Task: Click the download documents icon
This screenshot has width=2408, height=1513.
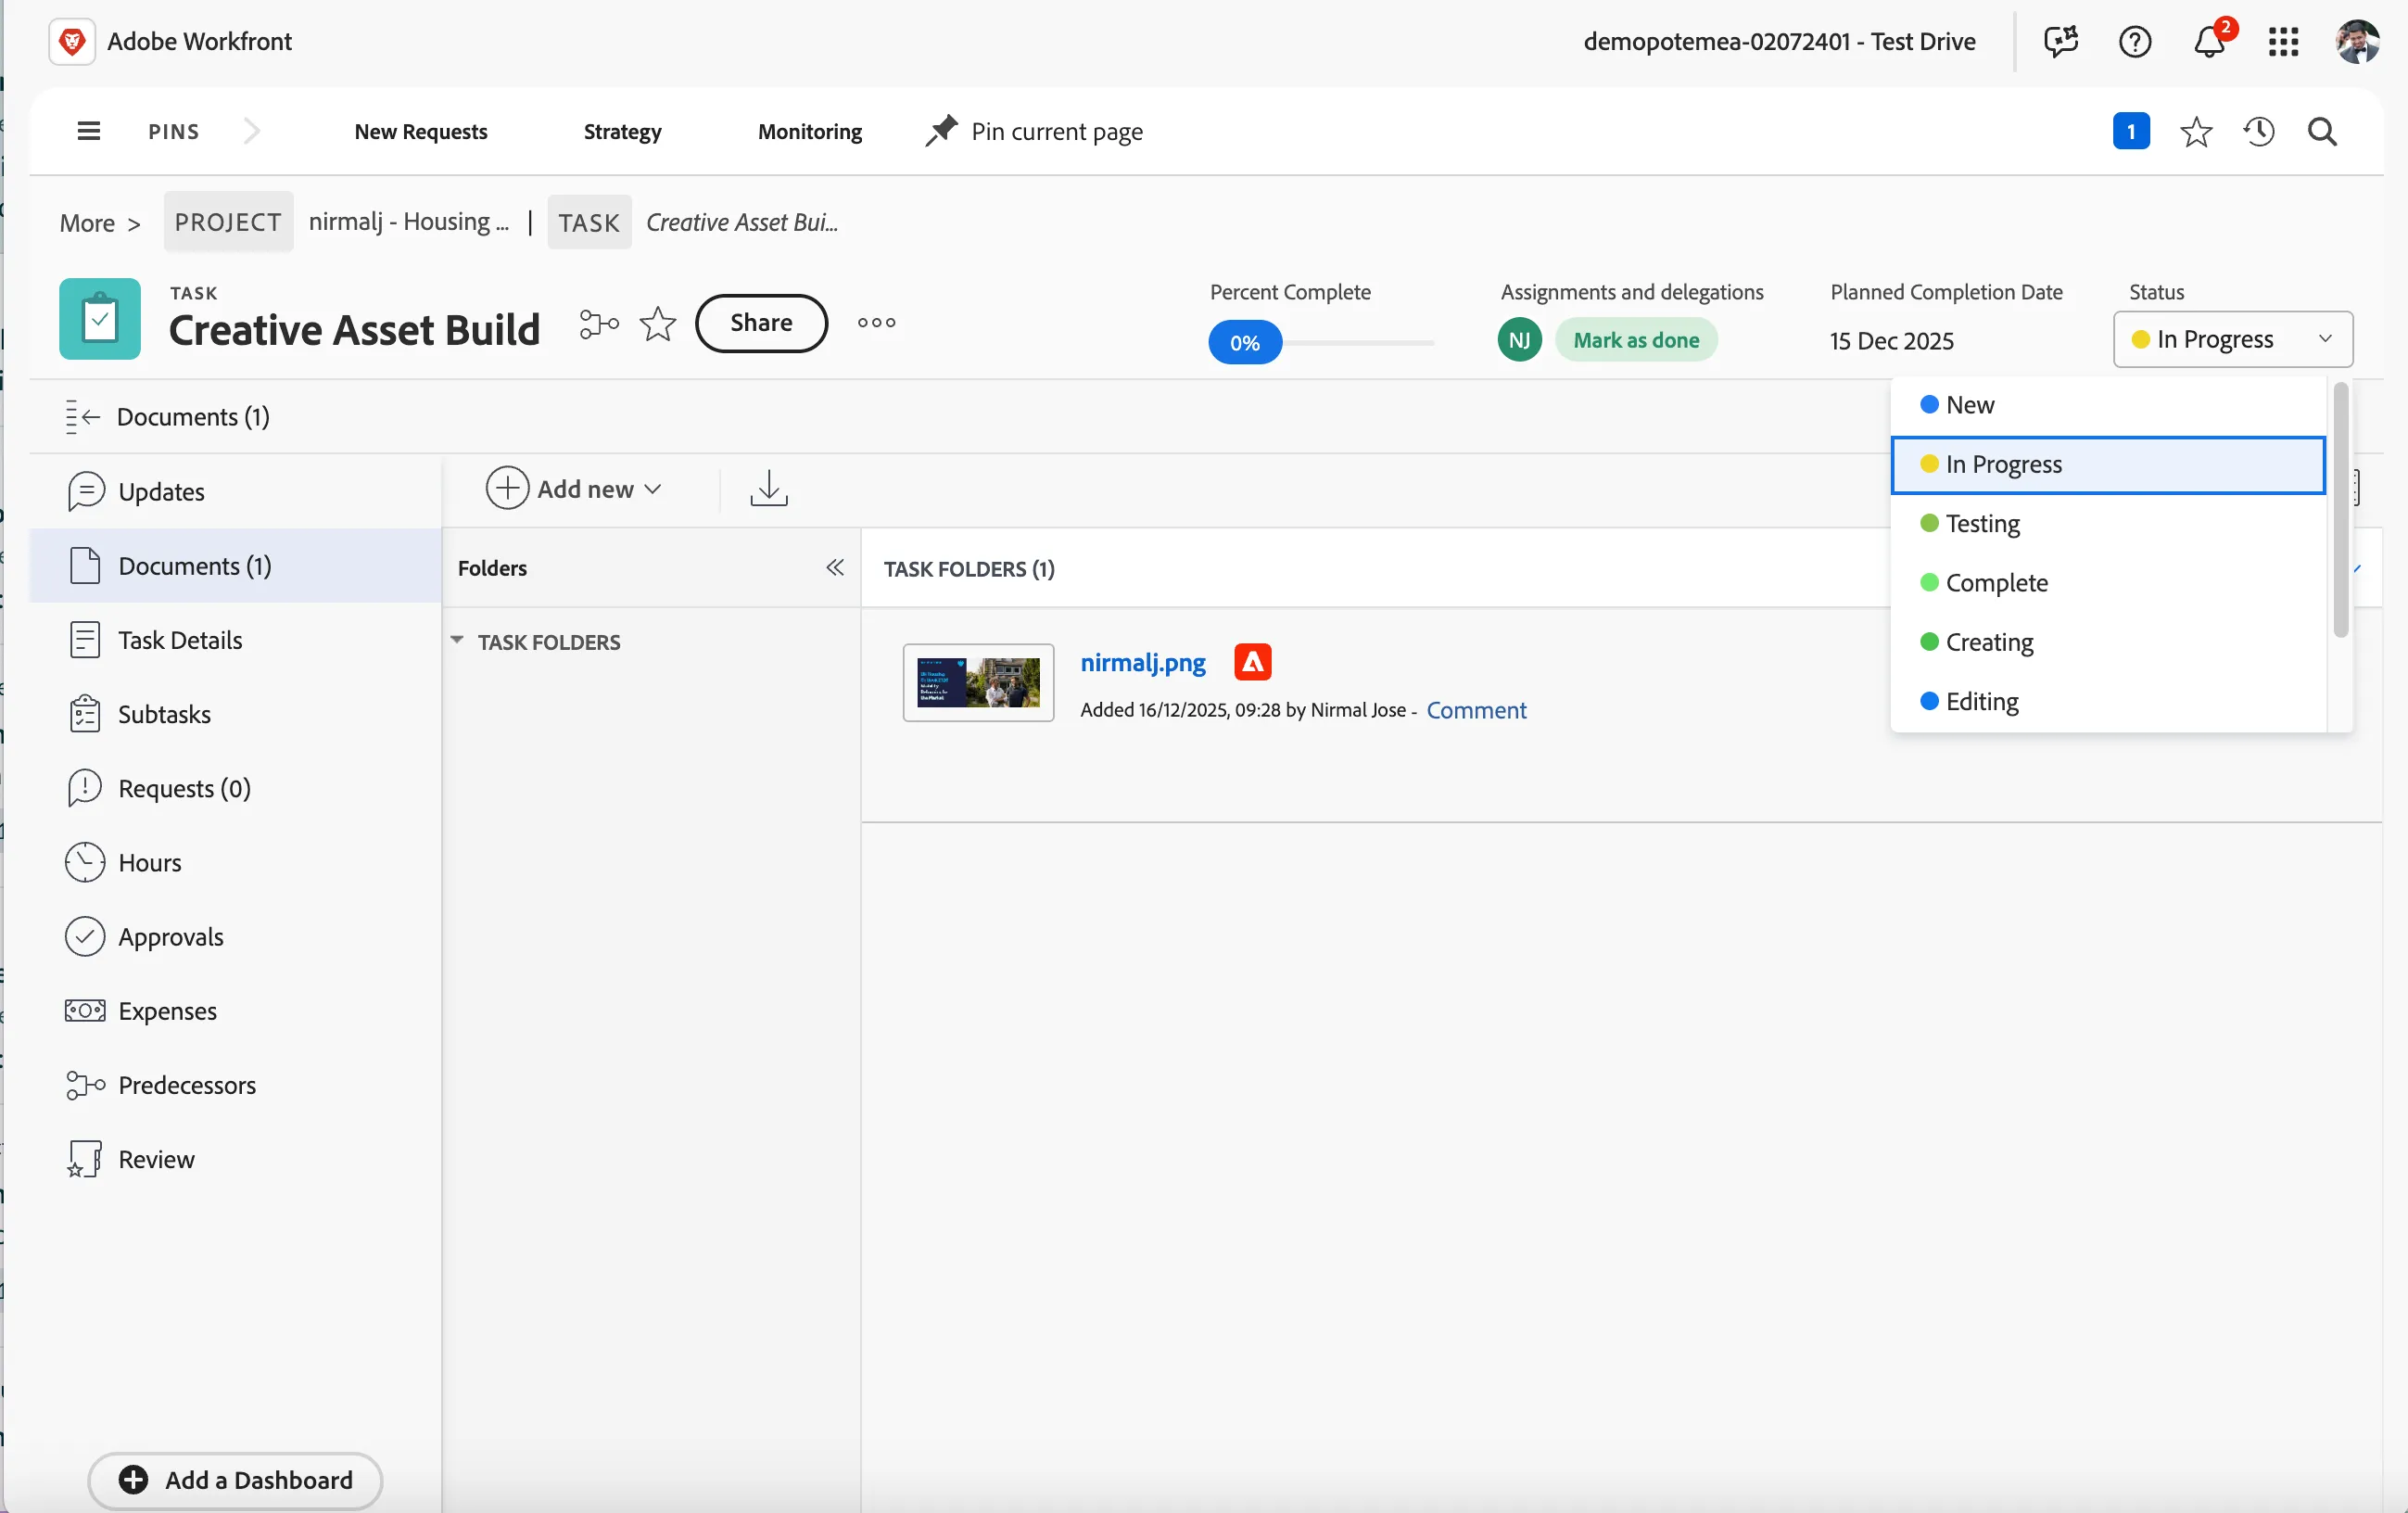Action: click(x=769, y=489)
